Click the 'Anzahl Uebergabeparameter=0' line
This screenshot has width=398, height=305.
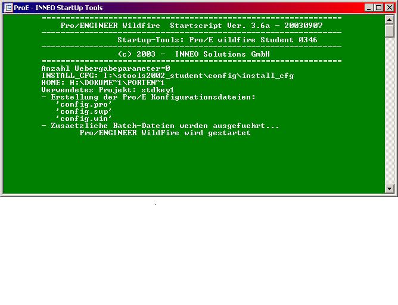[x=105, y=69]
